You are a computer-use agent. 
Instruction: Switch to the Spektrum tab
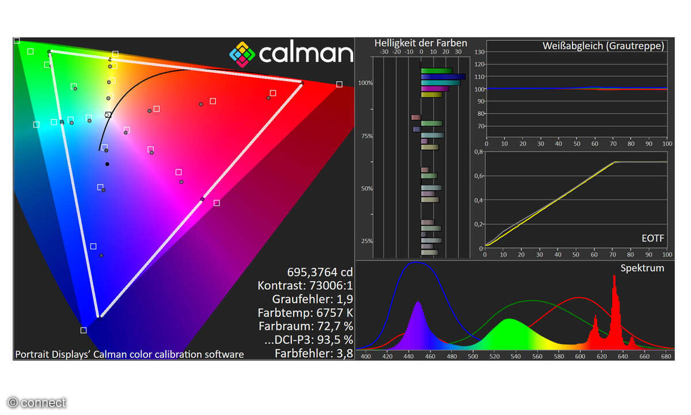click(643, 267)
